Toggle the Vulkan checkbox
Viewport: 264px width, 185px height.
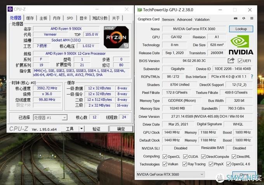(165, 164)
